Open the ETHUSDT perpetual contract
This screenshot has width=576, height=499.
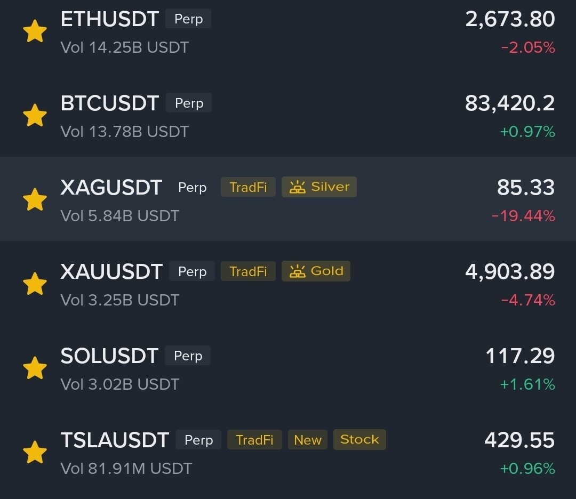110,19
